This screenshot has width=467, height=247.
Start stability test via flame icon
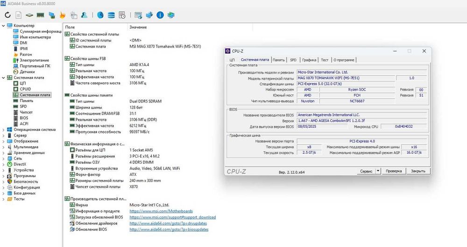(x=63, y=15)
